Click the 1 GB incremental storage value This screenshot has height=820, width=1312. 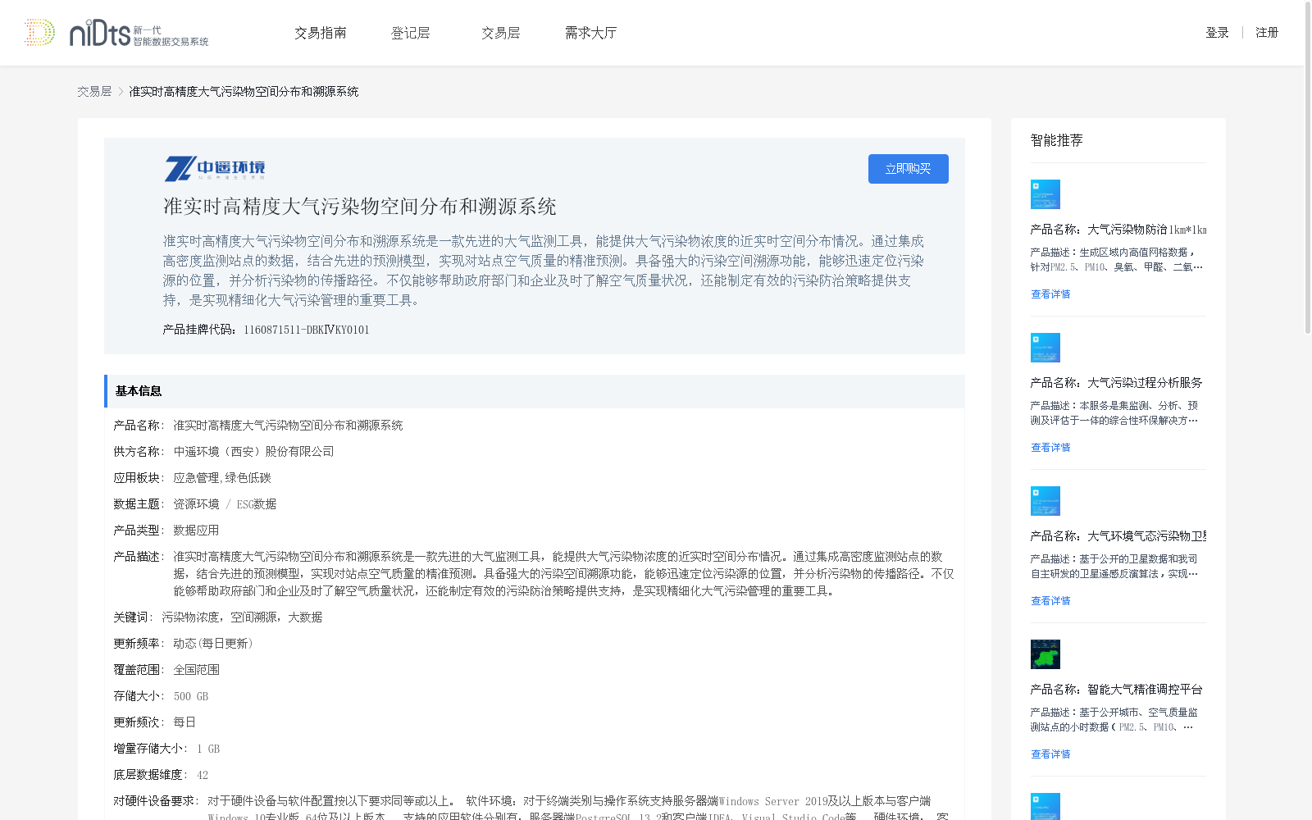208,749
